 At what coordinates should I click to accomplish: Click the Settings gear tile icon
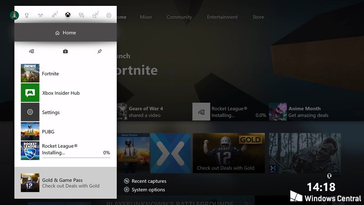point(30,112)
